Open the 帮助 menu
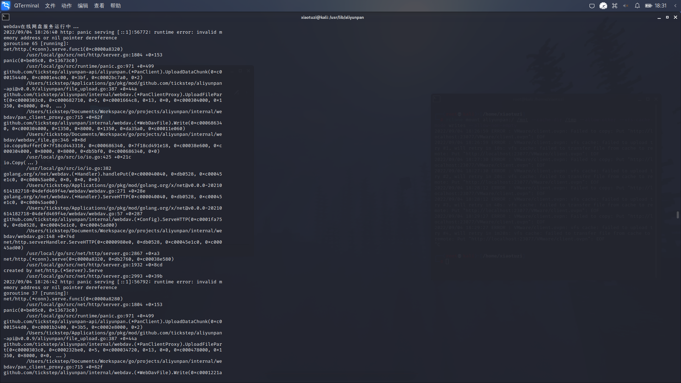This screenshot has height=383, width=681. (115, 6)
